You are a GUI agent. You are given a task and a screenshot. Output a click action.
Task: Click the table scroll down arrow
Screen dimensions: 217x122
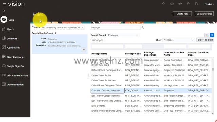tap(213, 114)
